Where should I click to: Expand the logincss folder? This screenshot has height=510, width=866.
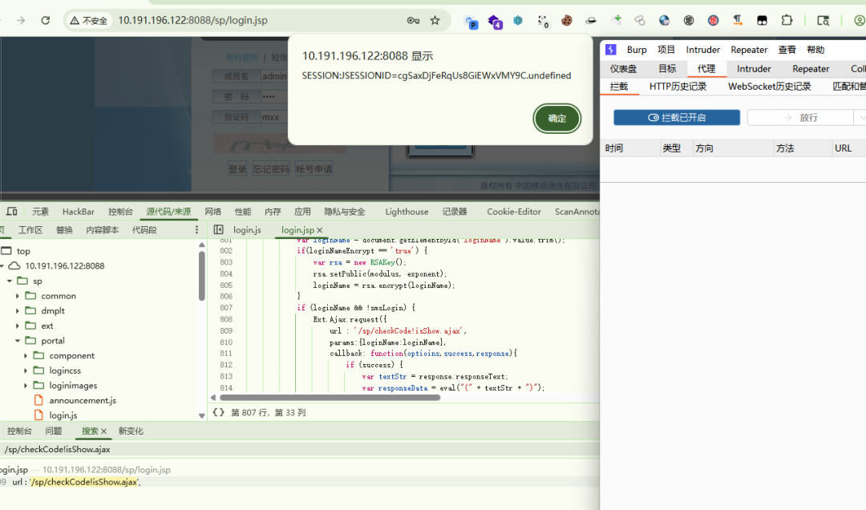tap(26, 370)
